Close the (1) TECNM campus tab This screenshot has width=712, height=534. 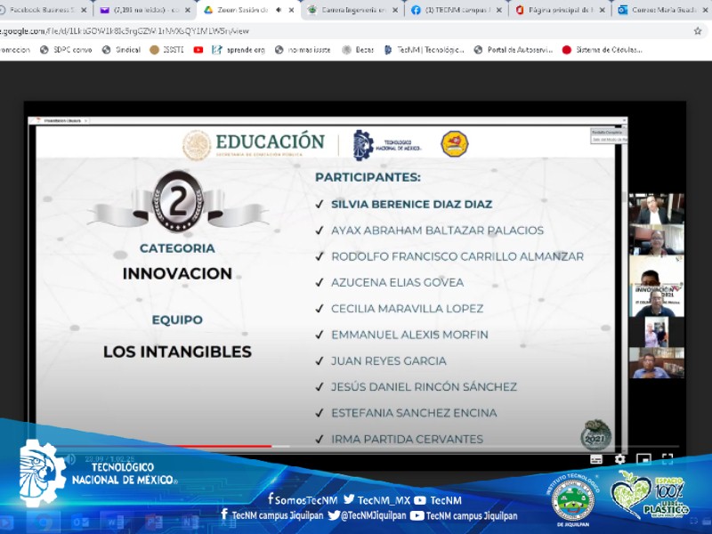[x=499, y=10]
